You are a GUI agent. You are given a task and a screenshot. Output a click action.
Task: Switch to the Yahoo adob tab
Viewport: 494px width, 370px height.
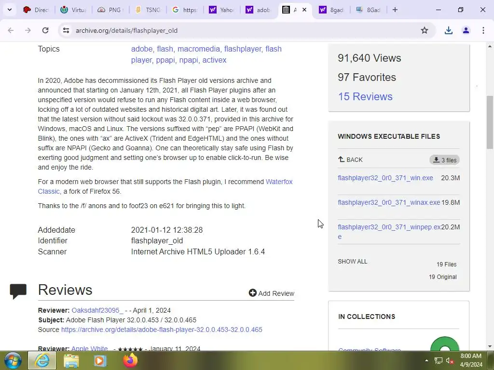[x=258, y=10]
